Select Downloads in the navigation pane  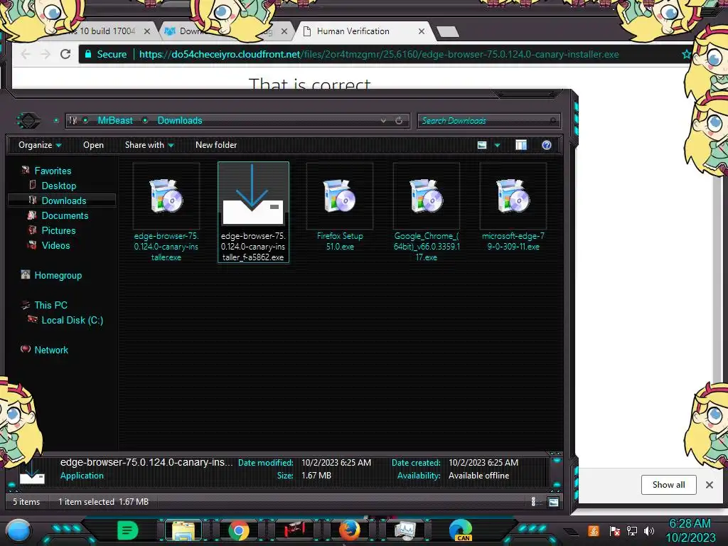(61, 200)
